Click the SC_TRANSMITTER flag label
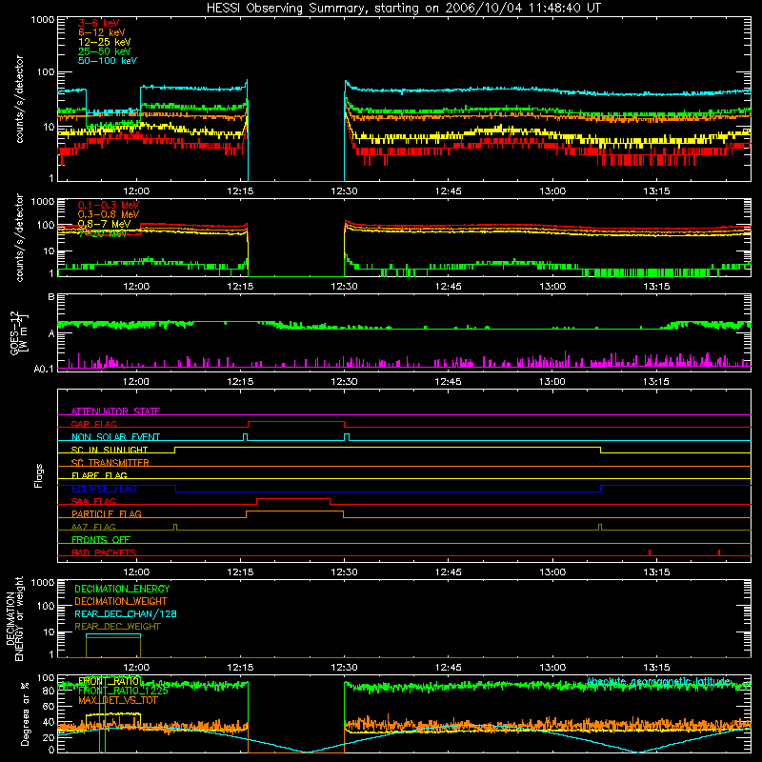762x762 pixels. (x=110, y=463)
